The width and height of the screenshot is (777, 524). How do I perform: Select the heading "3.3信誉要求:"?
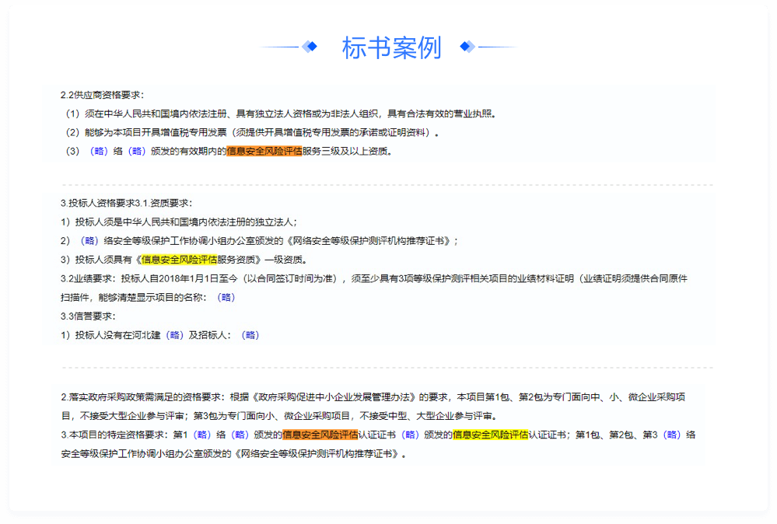88,316
